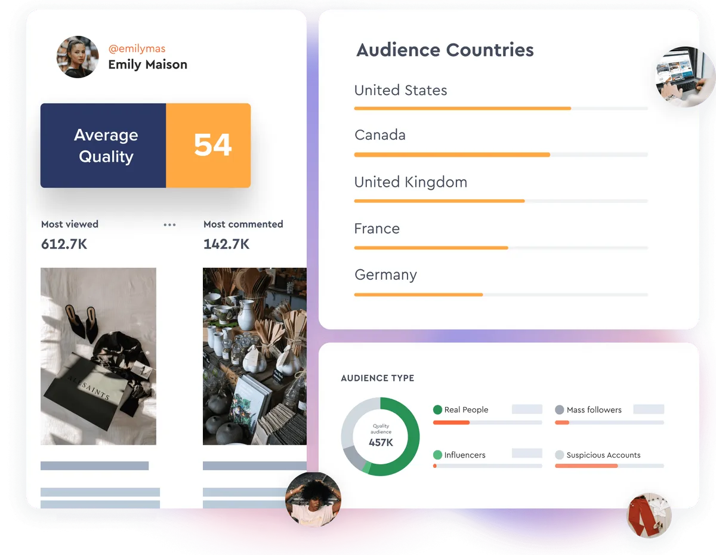Select the Suspicious Accounts legend label
The height and width of the screenshot is (555, 716).
coord(603,455)
